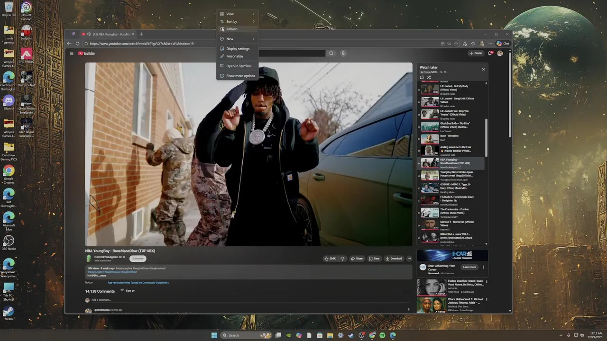Select Show more options
The height and width of the screenshot is (341, 607).
238,76
